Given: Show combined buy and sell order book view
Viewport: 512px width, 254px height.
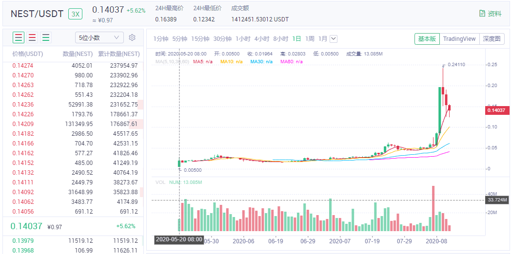Looking at the screenshot, I should (19, 37).
